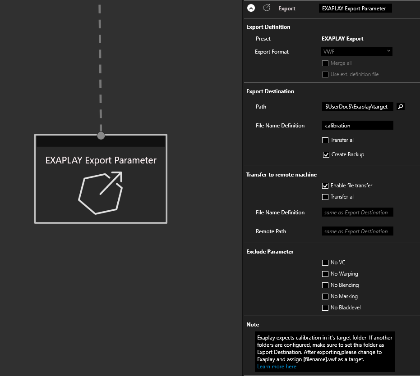Open the path browser magnifier icon
420x376 pixels.
pos(400,106)
